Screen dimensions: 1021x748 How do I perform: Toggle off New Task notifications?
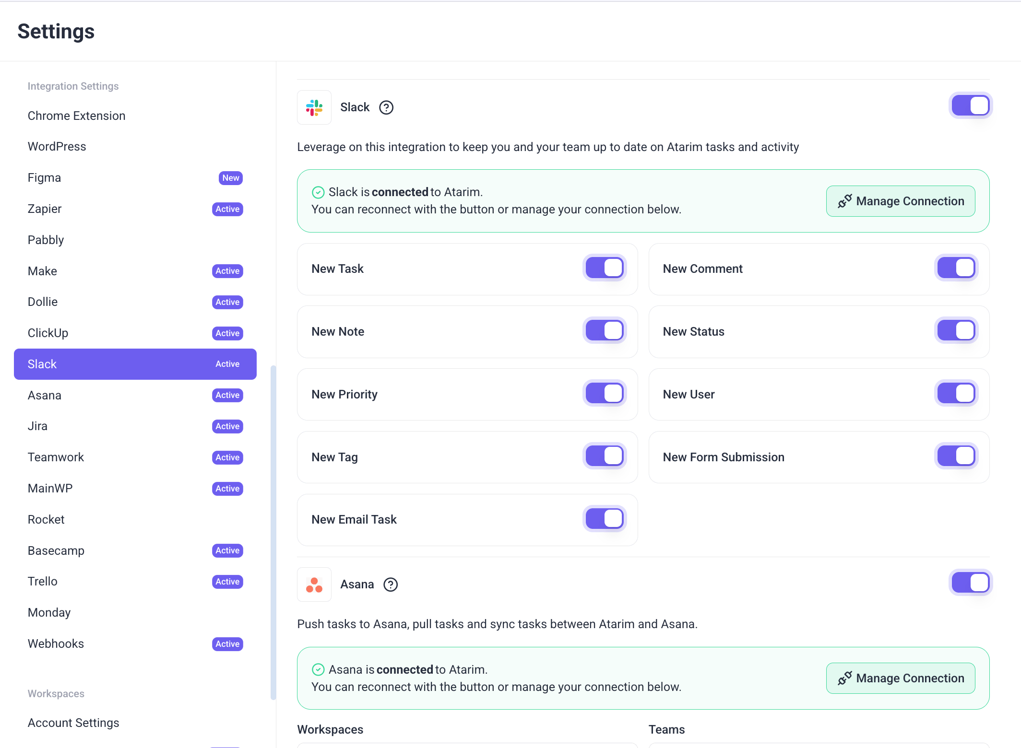tap(605, 268)
